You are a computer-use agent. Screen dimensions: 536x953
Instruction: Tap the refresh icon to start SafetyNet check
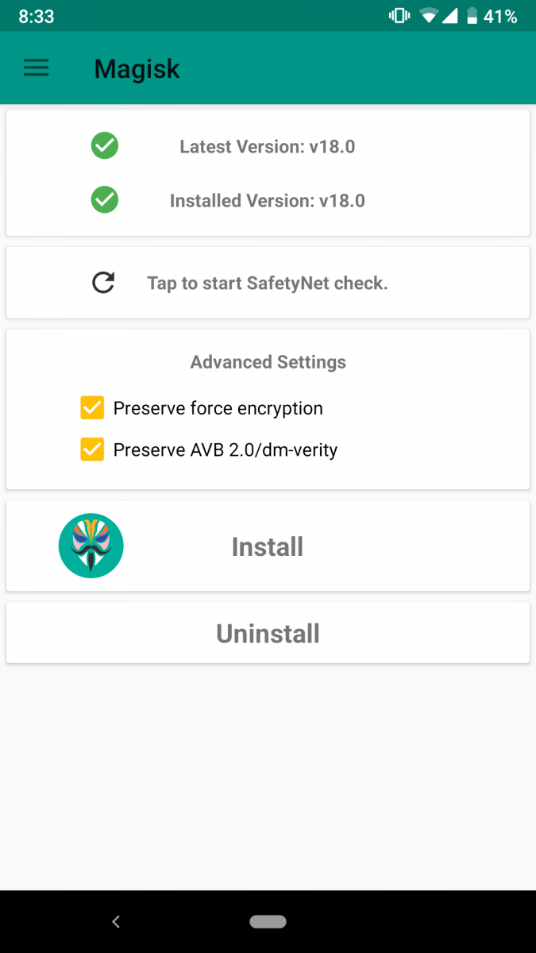(102, 283)
